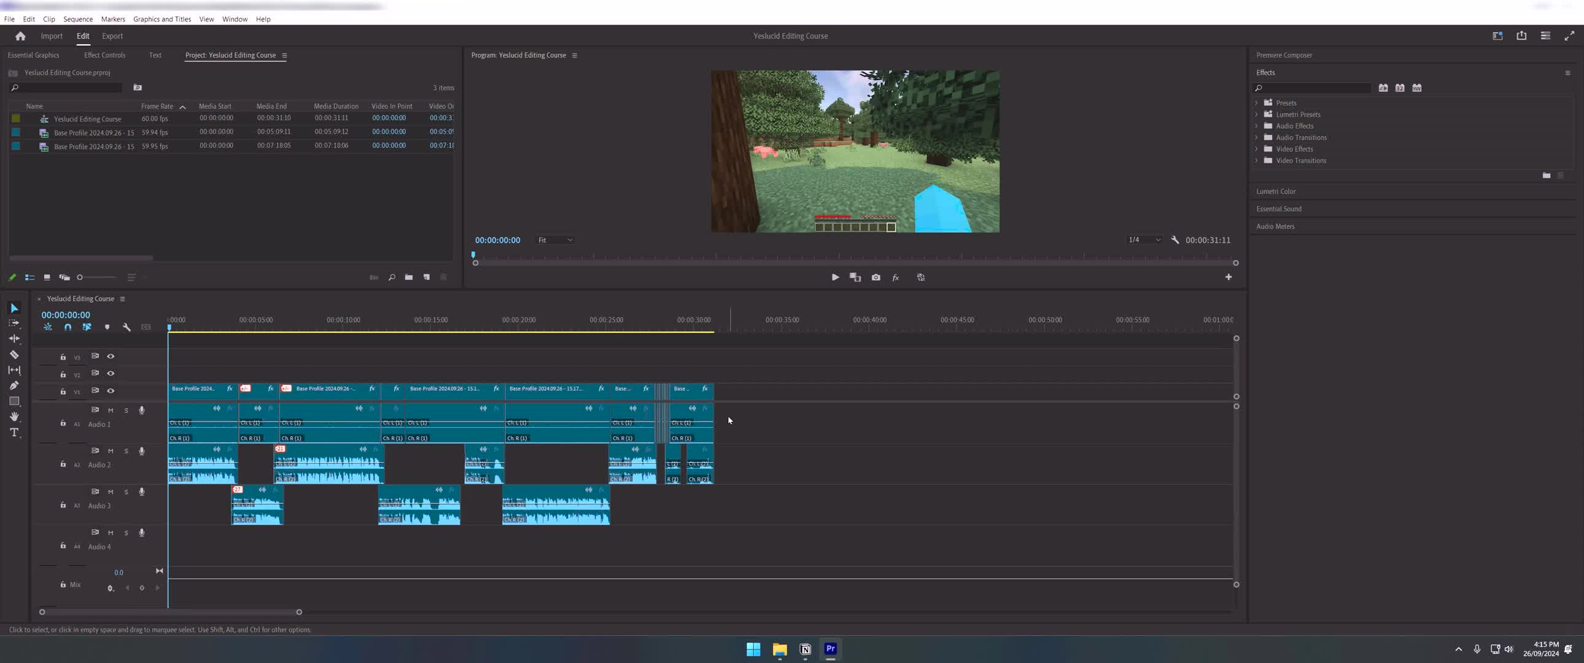Image resolution: width=1584 pixels, height=663 pixels.
Task: Select the Type tool
Action: click(14, 432)
